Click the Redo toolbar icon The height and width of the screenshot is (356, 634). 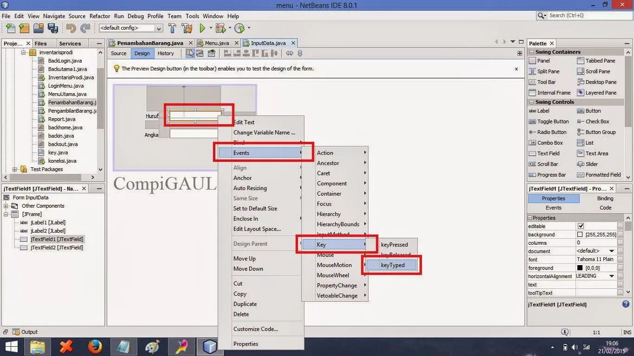[85, 28]
